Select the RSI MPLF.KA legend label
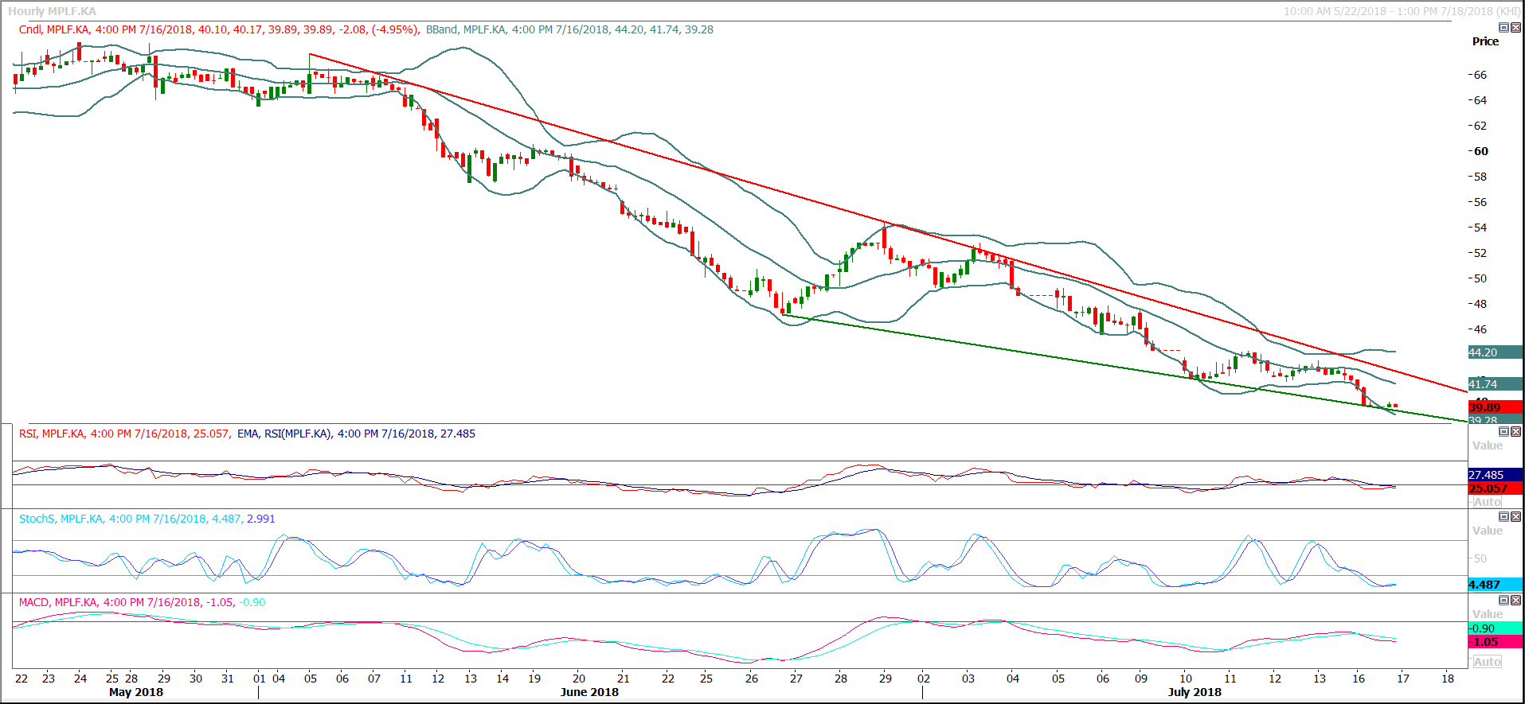The image size is (1525, 704). click(x=124, y=434)
